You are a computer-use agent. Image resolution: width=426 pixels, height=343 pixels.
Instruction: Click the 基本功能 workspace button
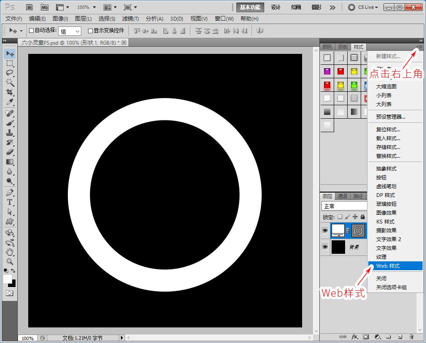coord(250,7)
